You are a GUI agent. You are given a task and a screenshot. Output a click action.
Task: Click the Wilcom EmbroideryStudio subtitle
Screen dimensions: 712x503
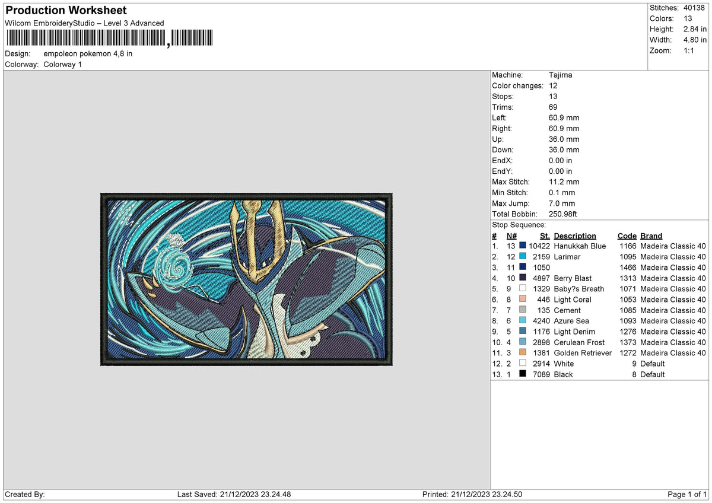point(84,23)
